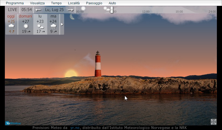Open the Programma menu
Viewport: 222px width, 130px height.
click(x=15, y=3)
